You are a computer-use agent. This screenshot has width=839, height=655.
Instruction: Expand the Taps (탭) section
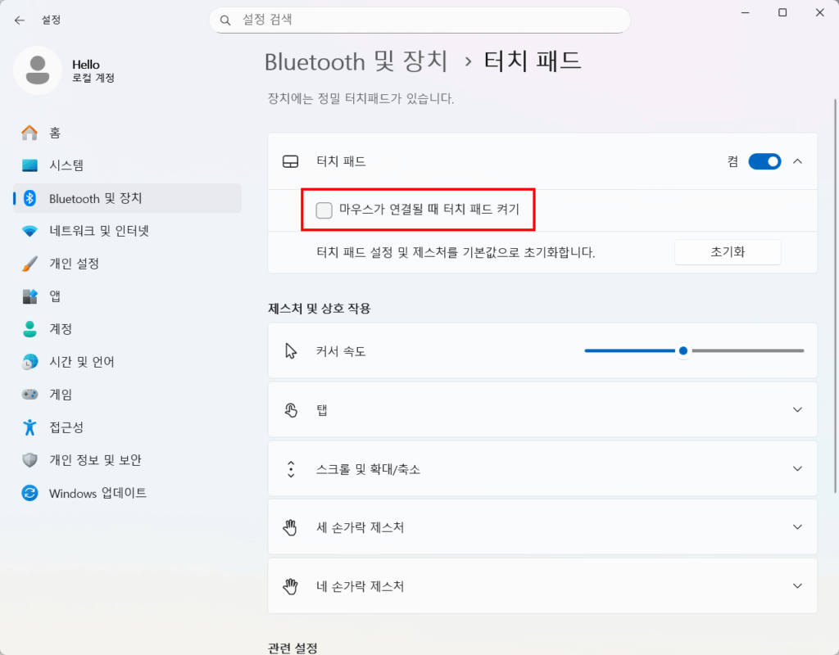tap(797, 409)
